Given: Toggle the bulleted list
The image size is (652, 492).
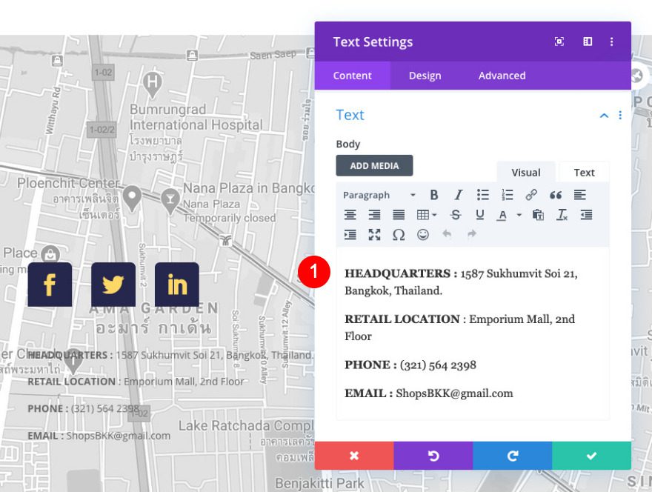Looking at the screenshot, I should click(x=483, y=195).
